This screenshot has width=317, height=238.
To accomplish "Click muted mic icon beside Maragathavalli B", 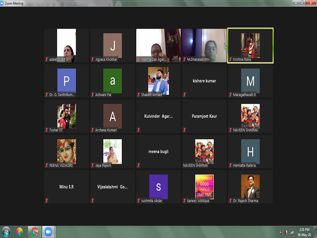I will point(230,94).
